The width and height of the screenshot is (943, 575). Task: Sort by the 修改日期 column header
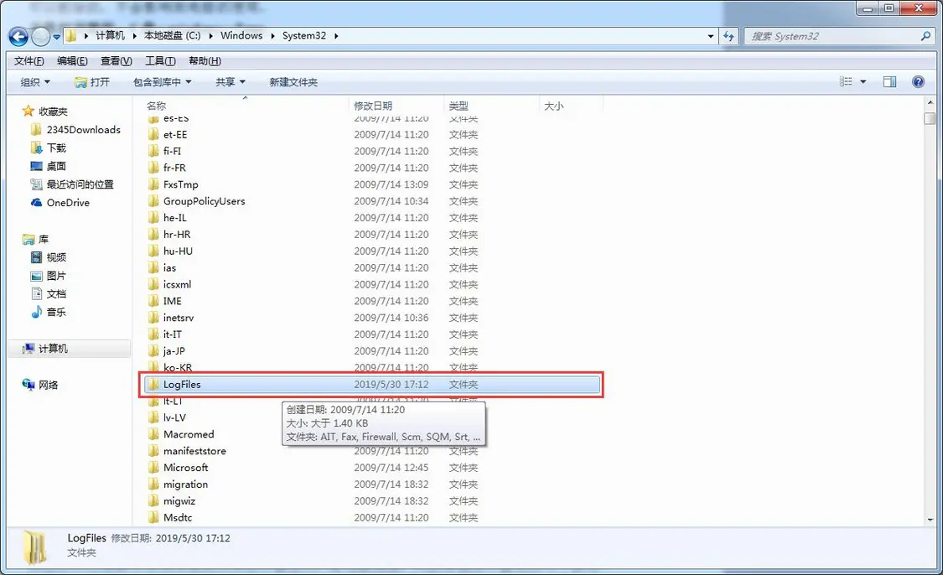tap(373, 106)
